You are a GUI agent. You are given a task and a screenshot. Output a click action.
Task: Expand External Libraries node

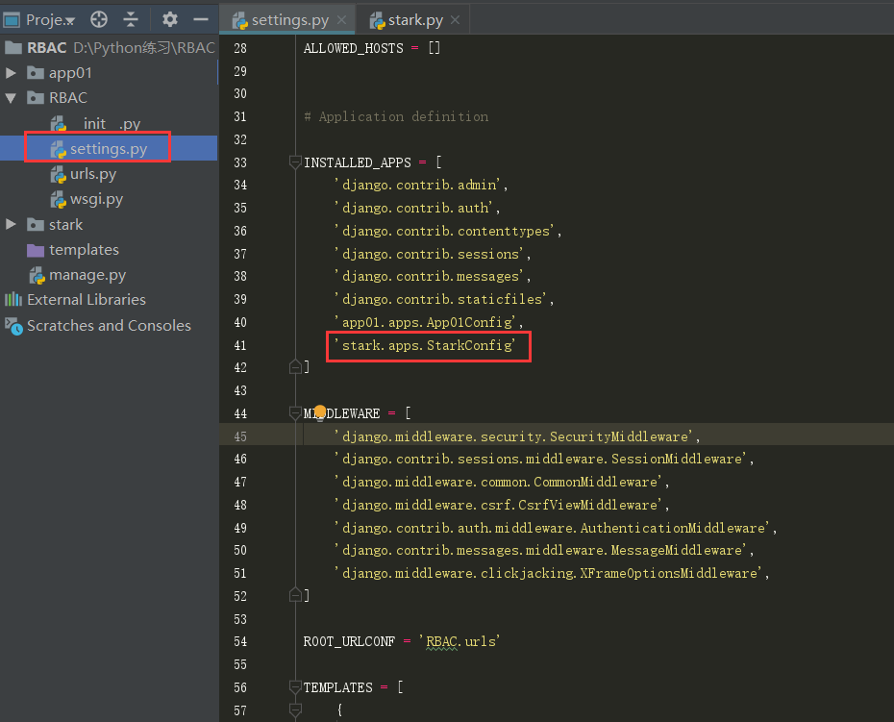click(87, 300)
